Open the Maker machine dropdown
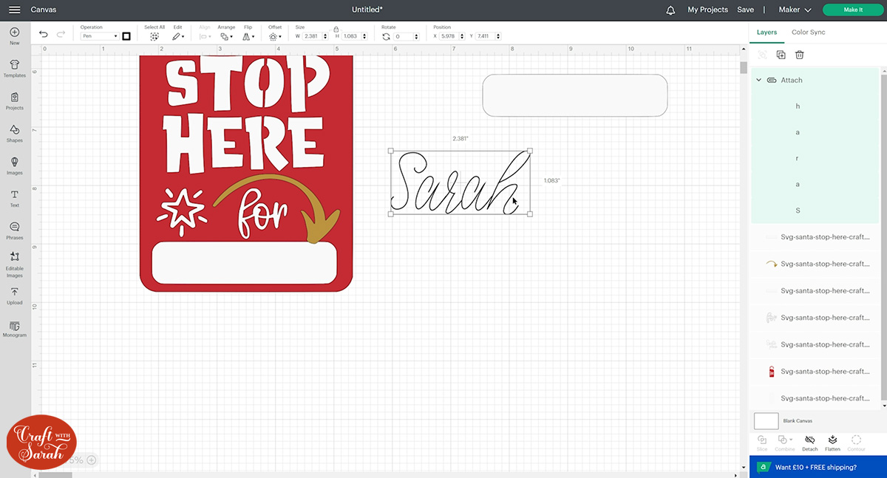This screenshot has width=887, height=478. point(795,10)
